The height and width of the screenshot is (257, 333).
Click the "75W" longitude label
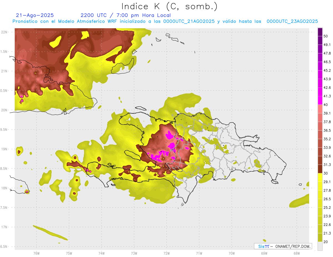pos(69,253)
